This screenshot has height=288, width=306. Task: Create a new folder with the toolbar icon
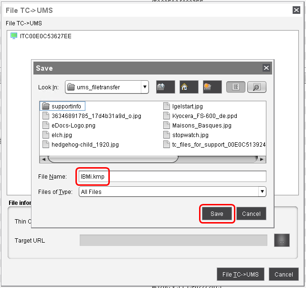212,87
